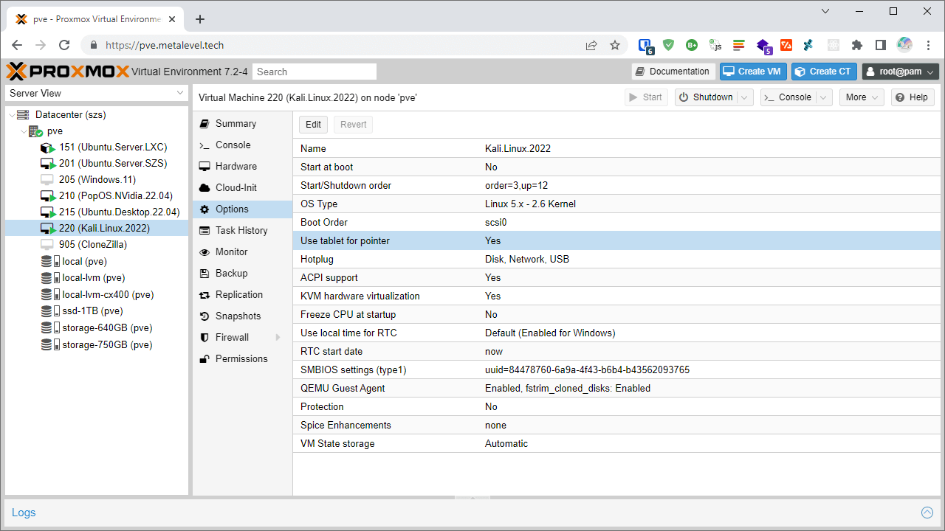945x531 pixels.
Task: Click the Monitor eye icon
Action: [205, 252]
